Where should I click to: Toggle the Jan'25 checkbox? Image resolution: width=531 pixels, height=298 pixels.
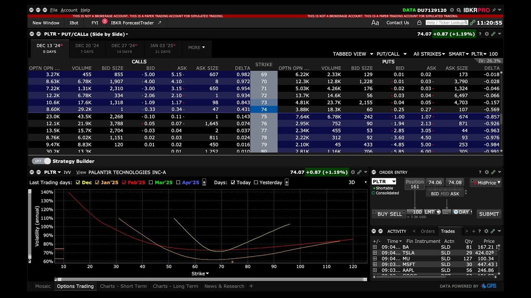click(97, 183)
